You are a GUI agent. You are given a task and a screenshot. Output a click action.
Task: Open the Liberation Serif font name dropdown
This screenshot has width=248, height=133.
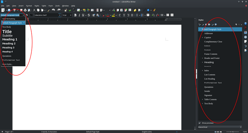(x=60, y=15)
